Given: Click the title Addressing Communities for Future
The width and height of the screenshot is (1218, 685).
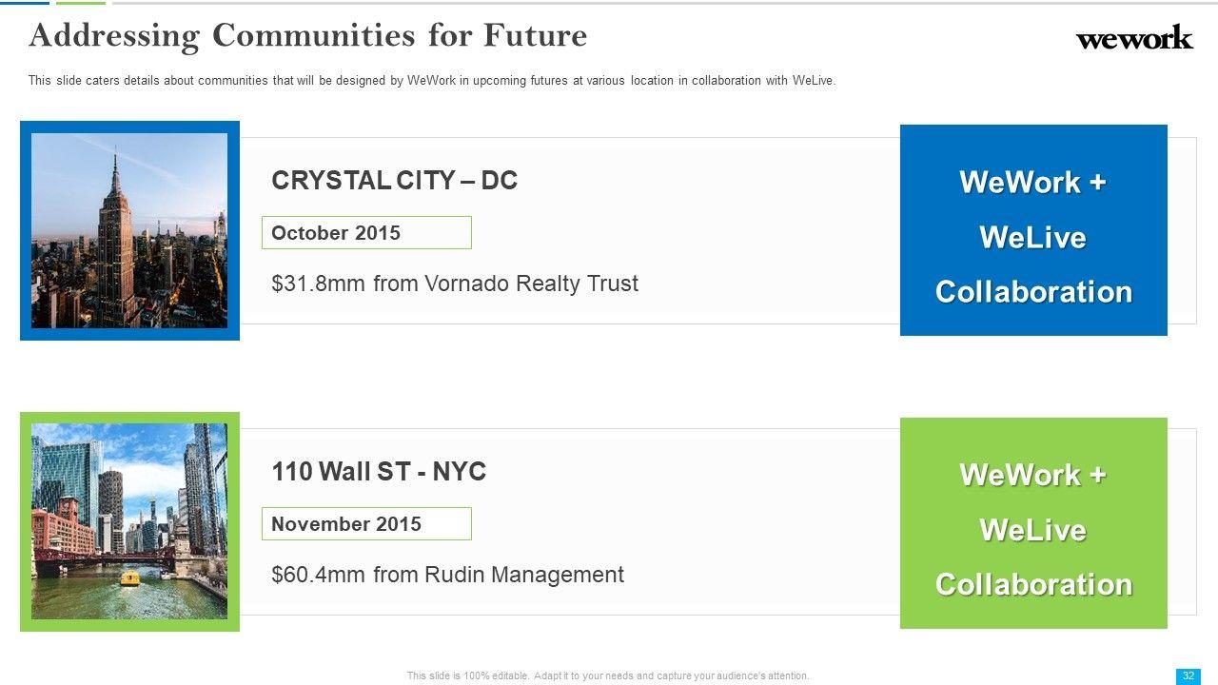Looking at the screenshot, I should tap(308, 35).
